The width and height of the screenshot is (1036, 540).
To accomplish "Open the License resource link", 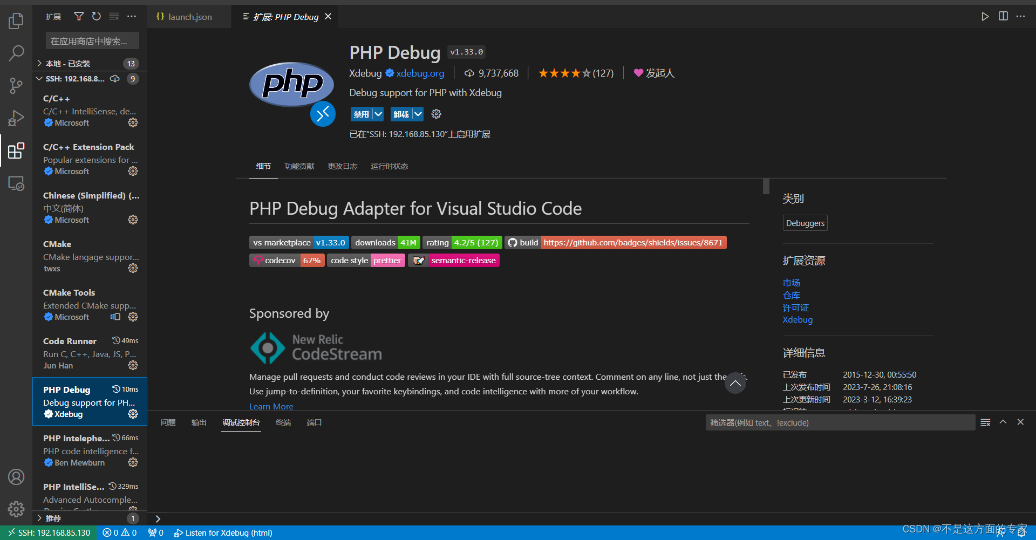I will (x=796, y=307).
